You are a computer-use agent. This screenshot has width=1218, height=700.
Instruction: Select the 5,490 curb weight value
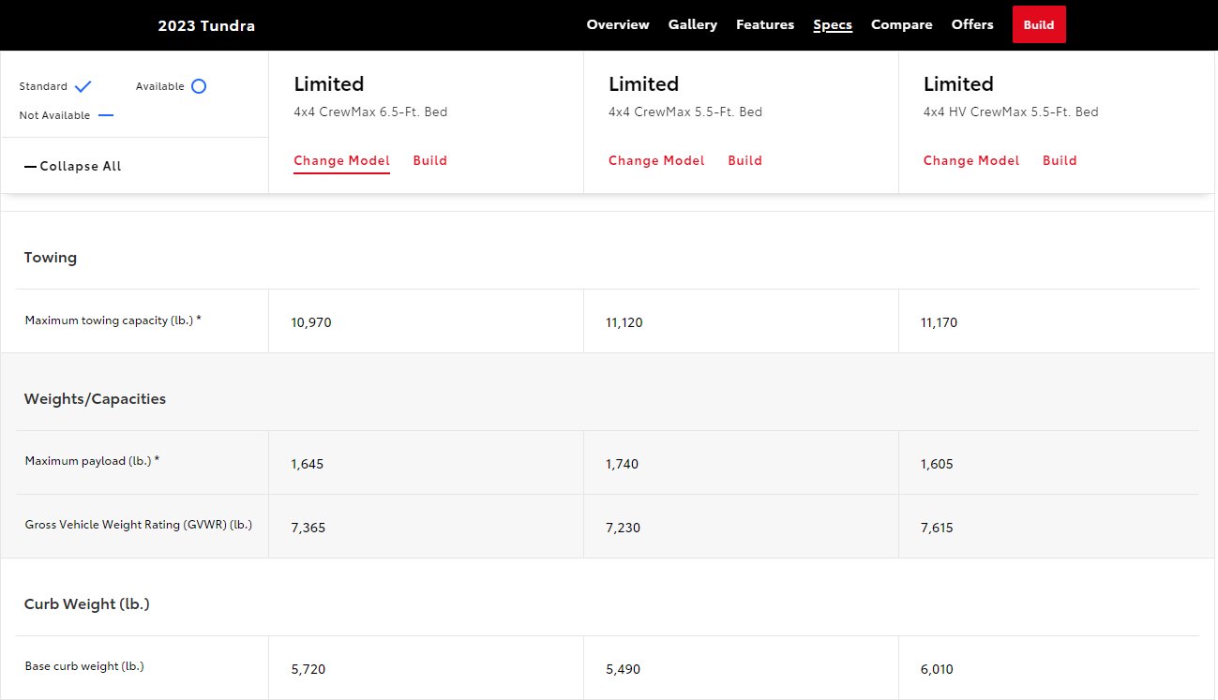(624, 669)
